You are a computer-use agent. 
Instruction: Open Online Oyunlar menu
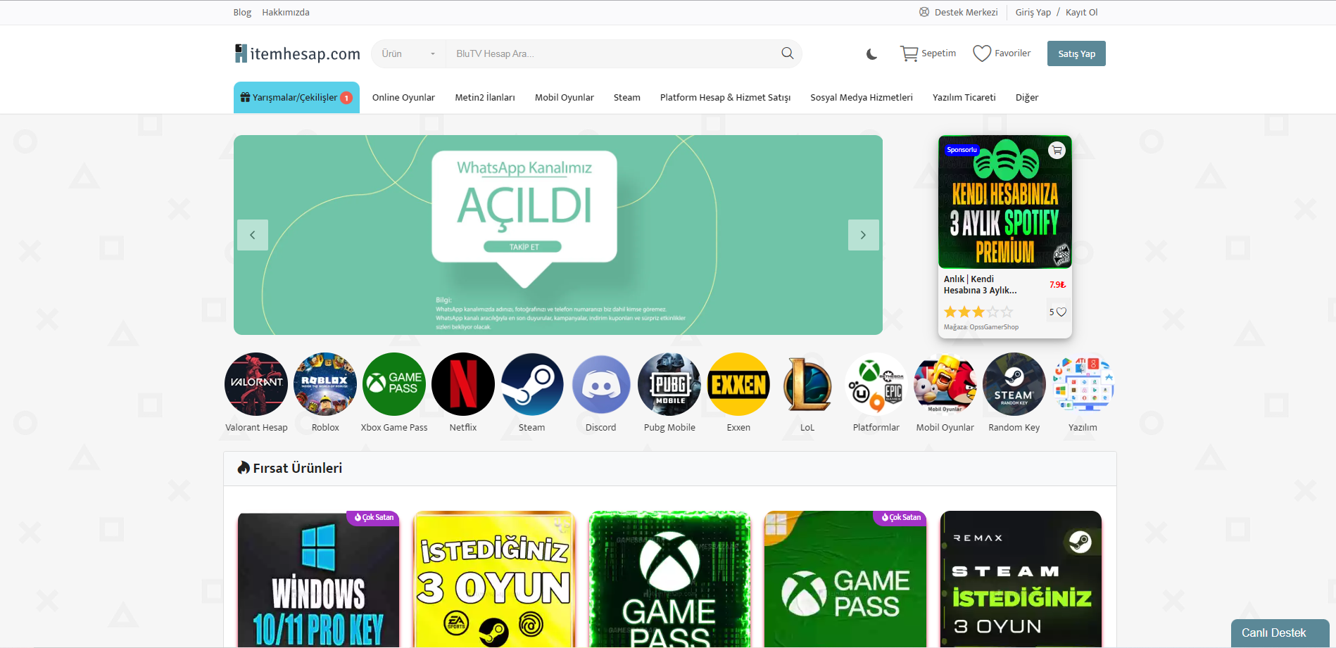[x=403, y=97]
